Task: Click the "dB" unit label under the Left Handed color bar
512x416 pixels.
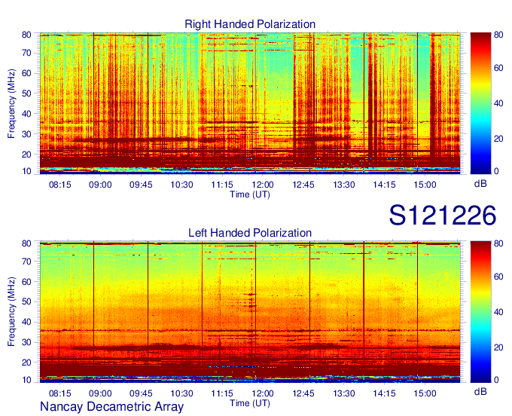Action: [x=480, y=391]
